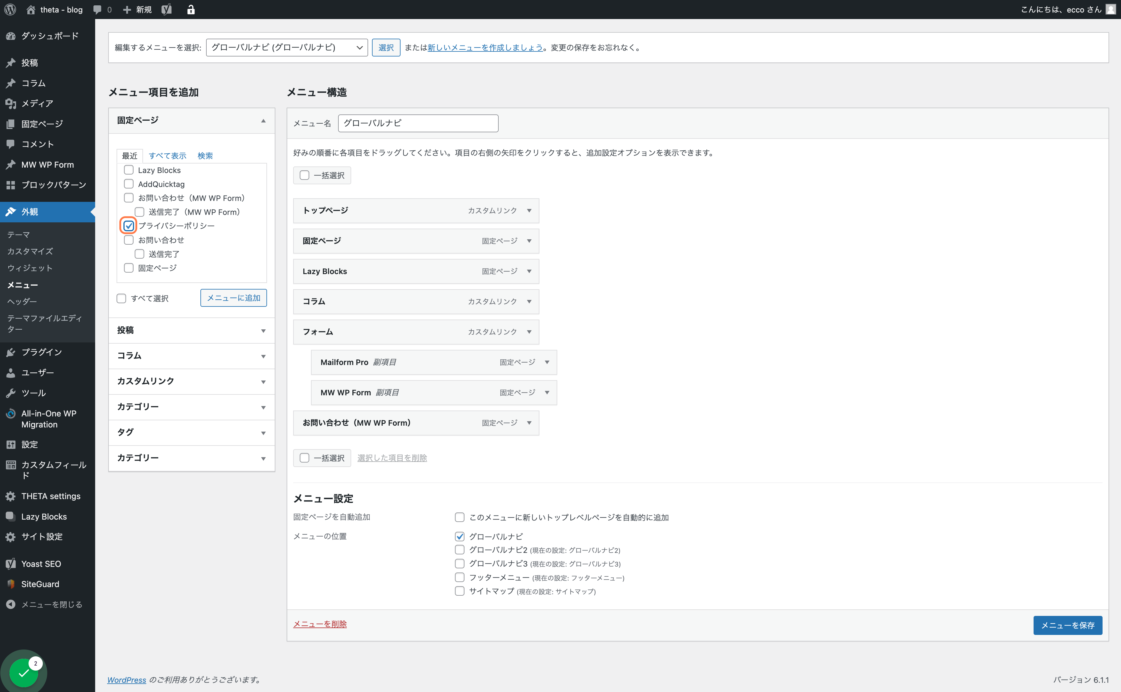This screenshot has height=692, width=1121.
Task: Expand the Mailform Pro sub item arrow
Action: point(547,362)
